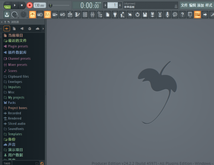Viewport: 214px width, 165px height.
Task: Select the browser plugins speaker tab
Action: [22, 28]
